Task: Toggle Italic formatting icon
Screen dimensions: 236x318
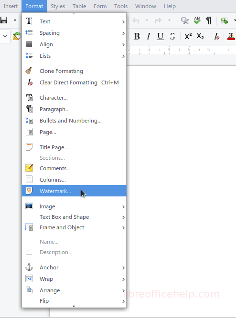Action: coord(149,37)
